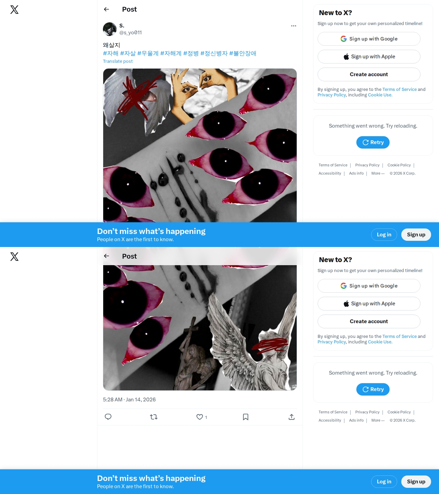Open the collage image with hands forming eyes
The height and width of the screenshot is (494, 439).
point(200,145)
